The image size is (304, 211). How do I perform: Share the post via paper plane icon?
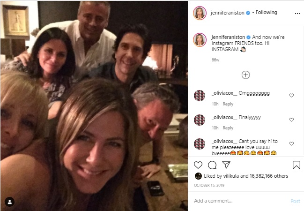click(x=226, y=165)
